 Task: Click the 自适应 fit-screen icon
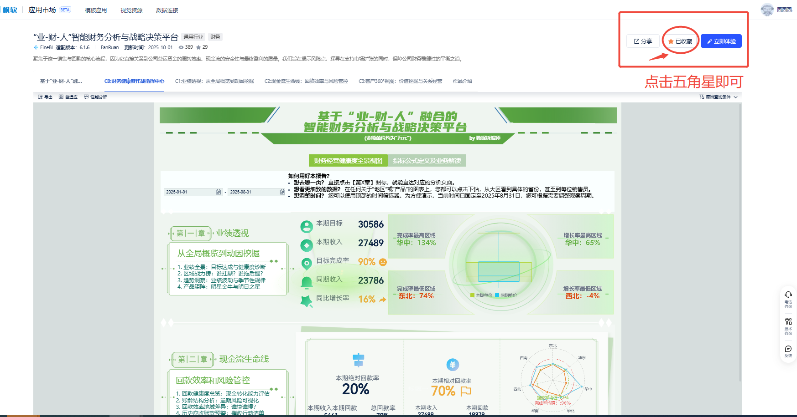tap(61, 97)
